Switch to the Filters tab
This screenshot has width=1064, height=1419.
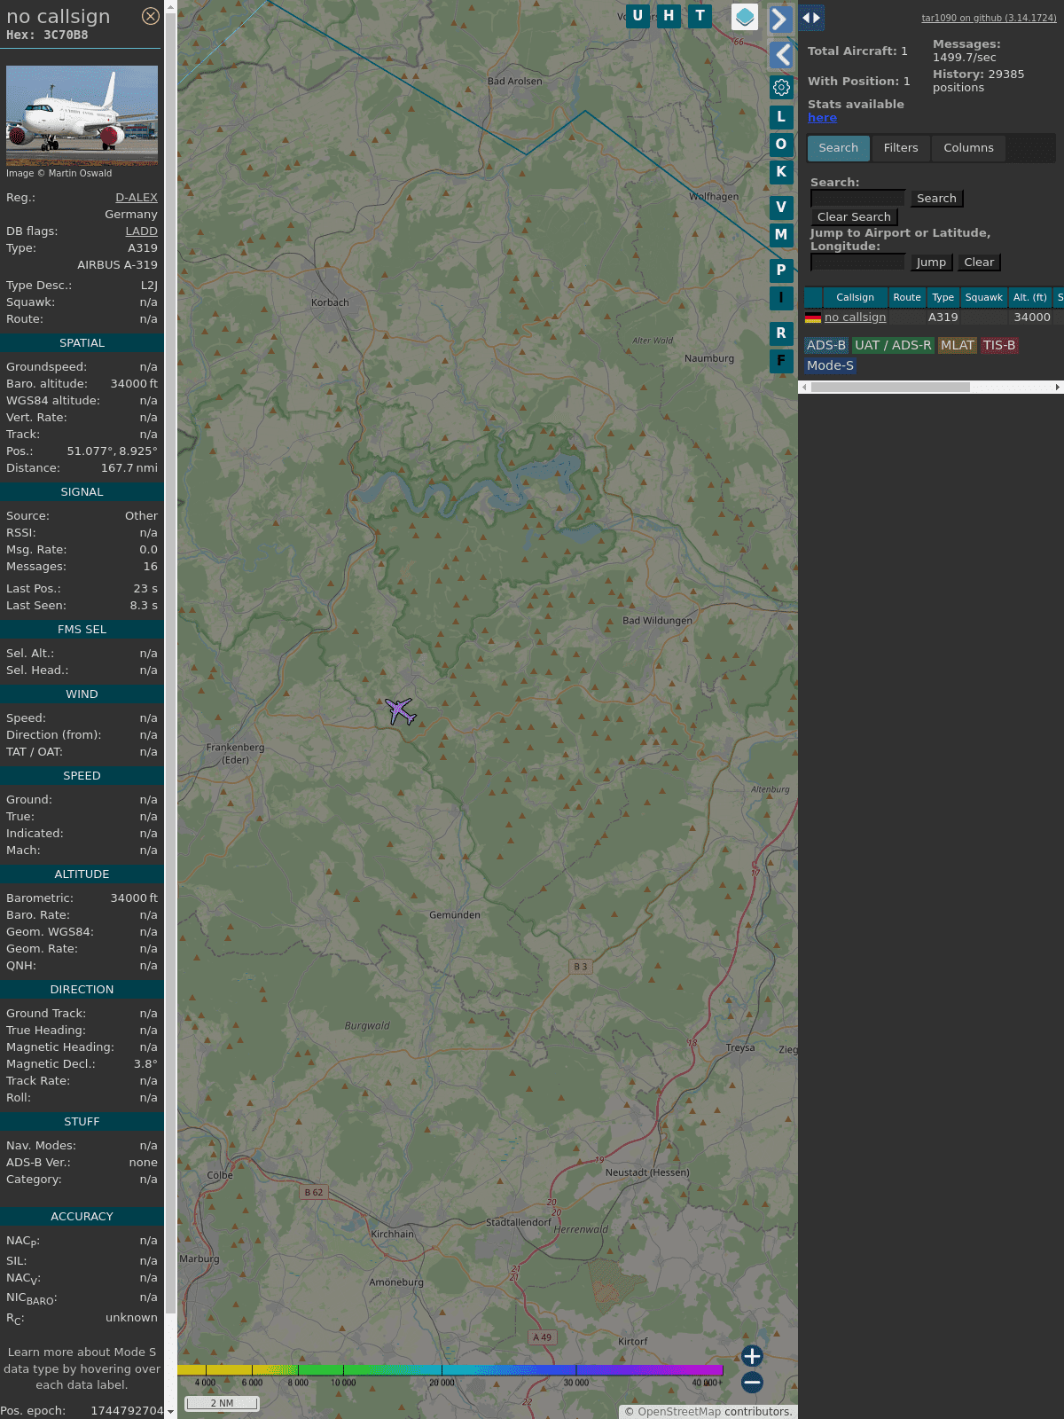901,148
